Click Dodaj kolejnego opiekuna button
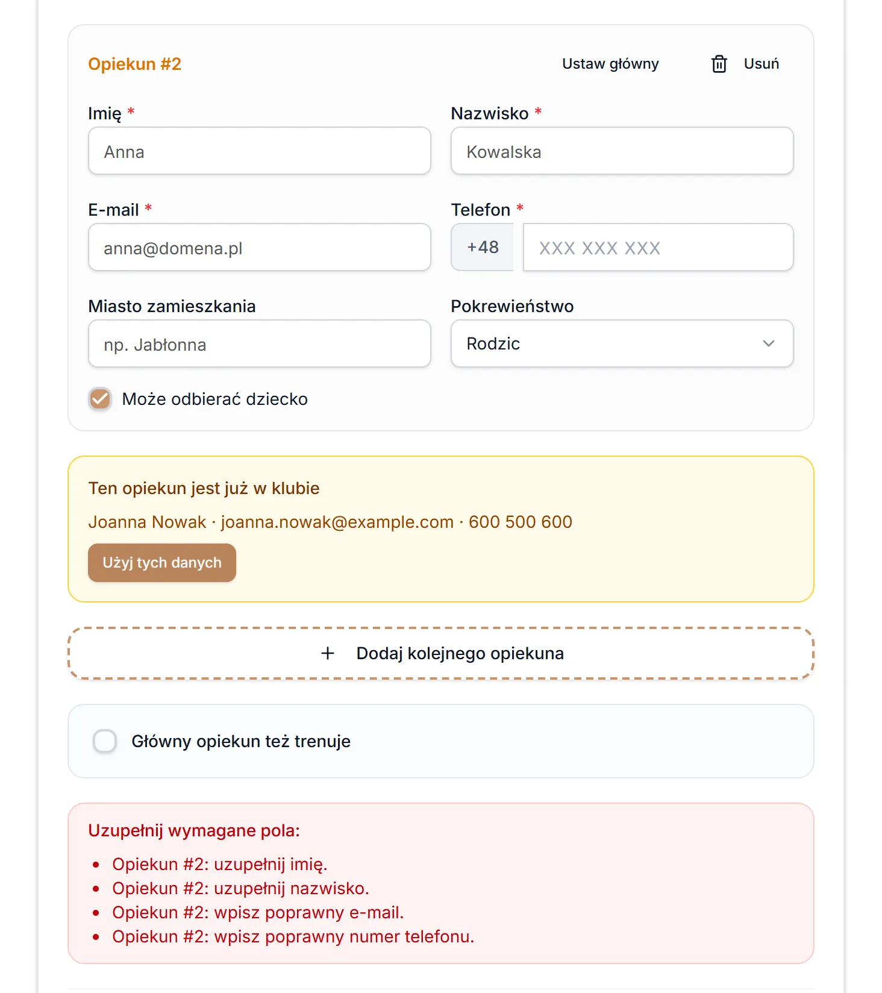Image resolution: width=882 pixels, height=993 pixels. (441, 653)
